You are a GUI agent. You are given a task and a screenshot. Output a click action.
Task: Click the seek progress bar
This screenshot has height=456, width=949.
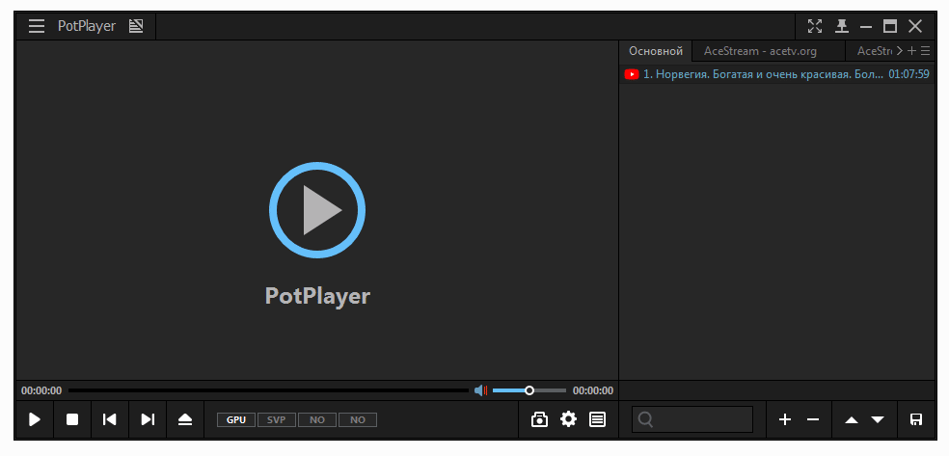[x=268, y=390]
